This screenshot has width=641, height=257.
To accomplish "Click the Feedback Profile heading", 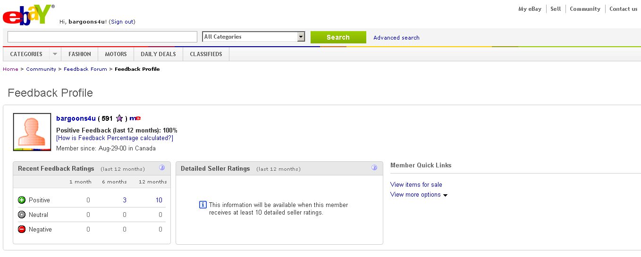I will 51,93.
